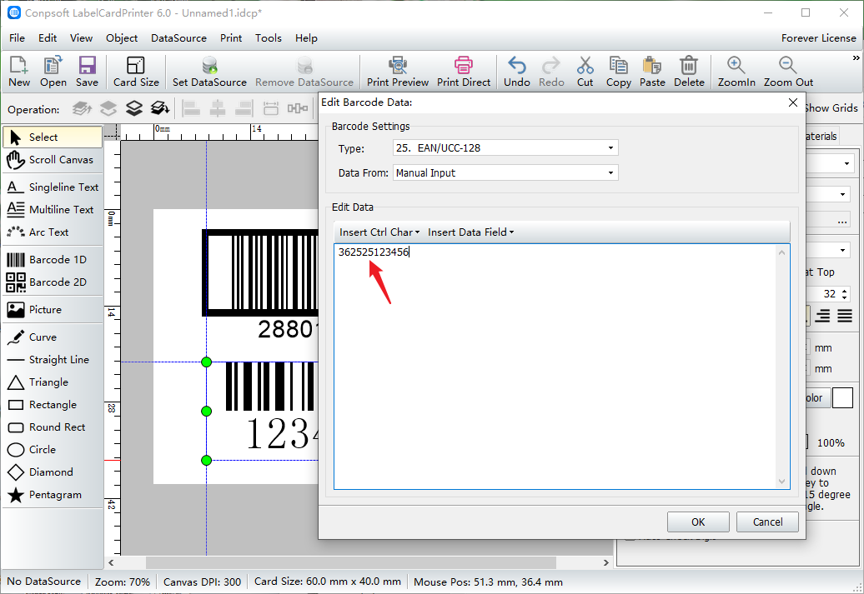Open Print Preview
This screenshot has height=594, width=864.
point(397,72)
